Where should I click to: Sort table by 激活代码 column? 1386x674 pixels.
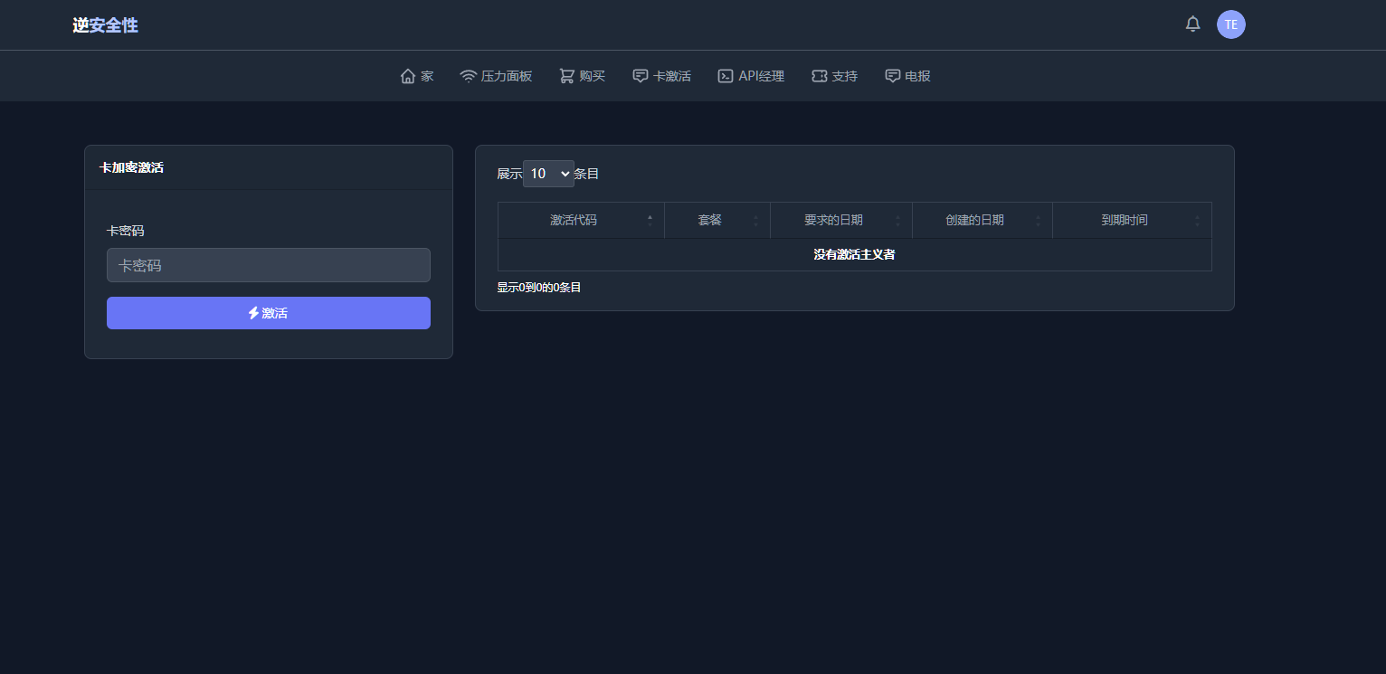[581, 220]
